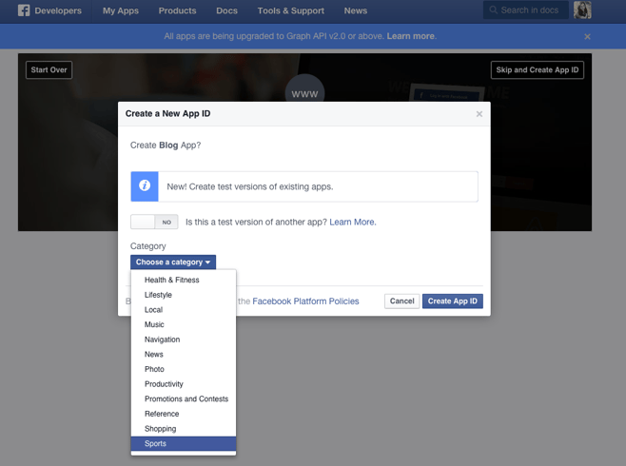The height and width of the screenshot is (466, 626).
Task: Select Music category
Action: 184,324
